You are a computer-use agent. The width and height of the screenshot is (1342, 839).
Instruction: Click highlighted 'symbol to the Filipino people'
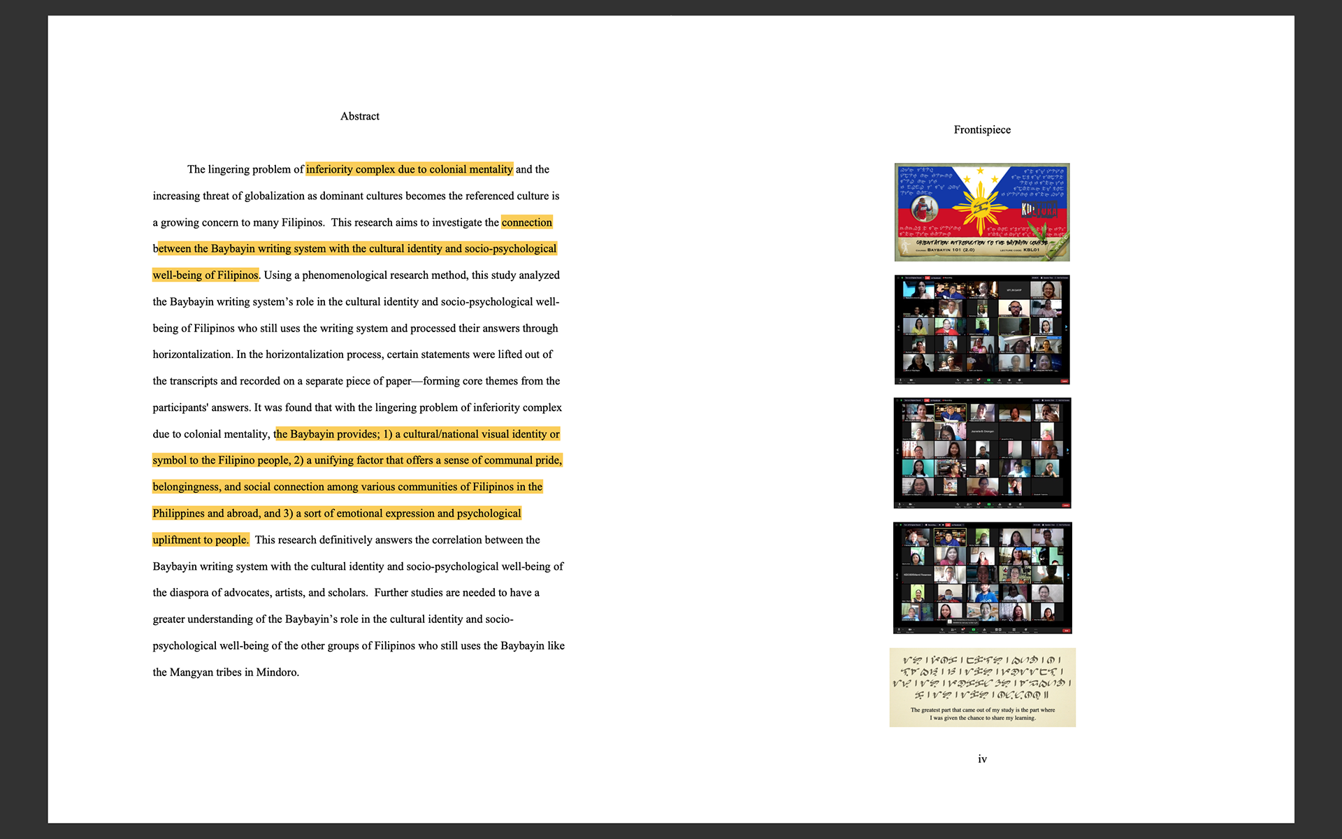tap(221, 460)
